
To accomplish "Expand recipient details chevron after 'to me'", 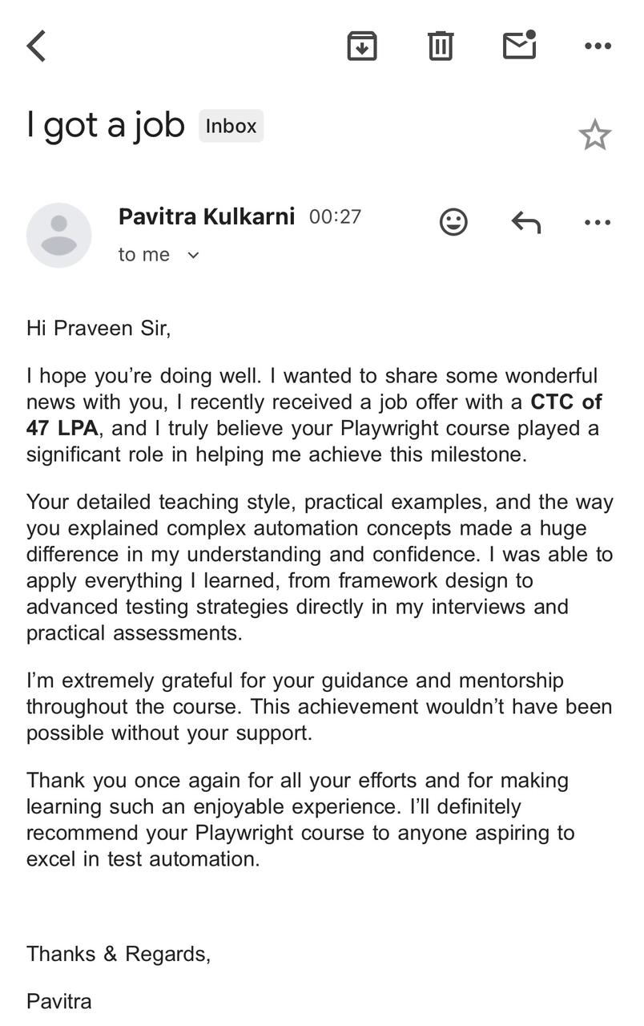I will point(192,255).
